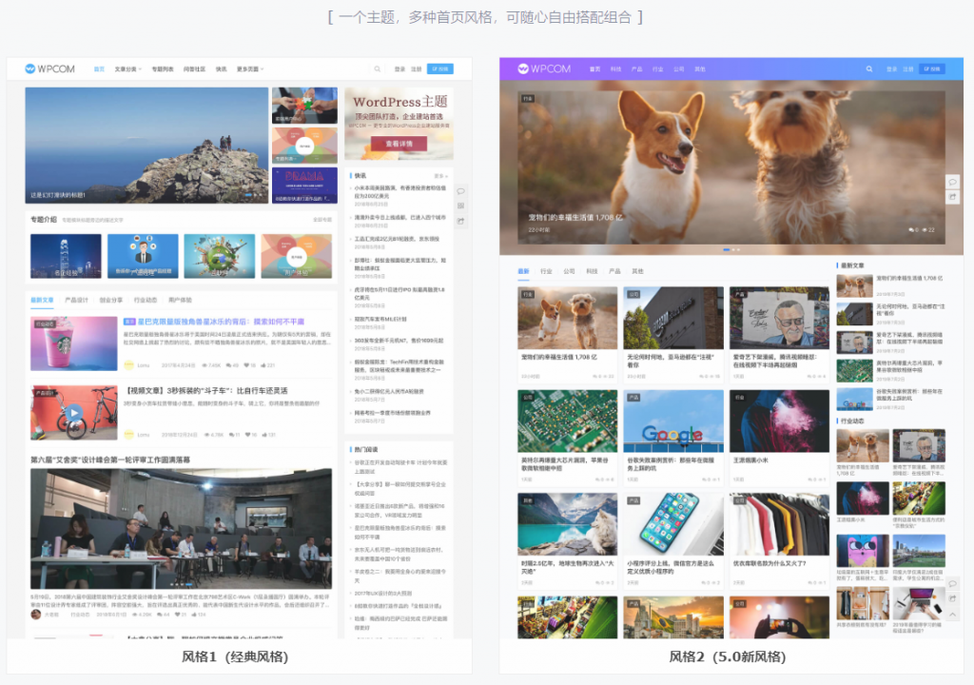The height and width of the screenshot is (685, 974).
Task: Select 首页 in Style 2 purple navigation
Action: click(595, 69)
